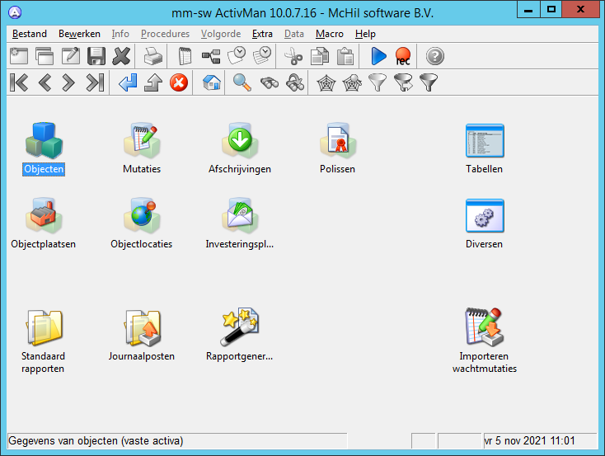Viewport: 605px width, 456px height.
Task: Open the Info menu
Action: [x=120, y=34]
